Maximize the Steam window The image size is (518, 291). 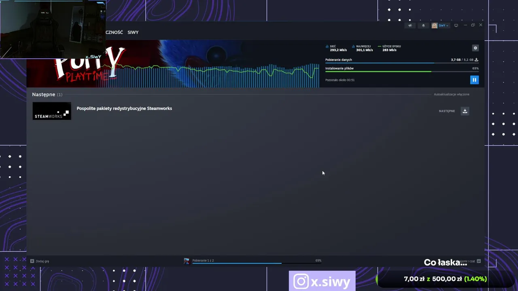click(x=473, y=25)
